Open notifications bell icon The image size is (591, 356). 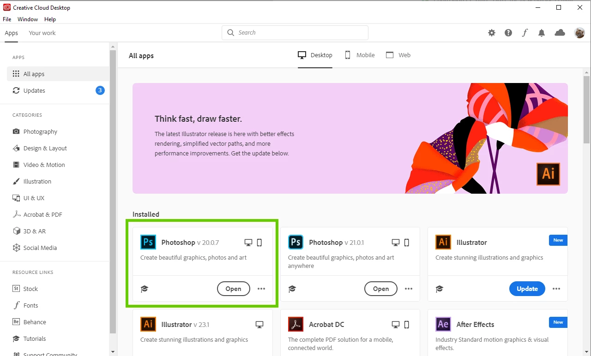click(x=542, y=33)
